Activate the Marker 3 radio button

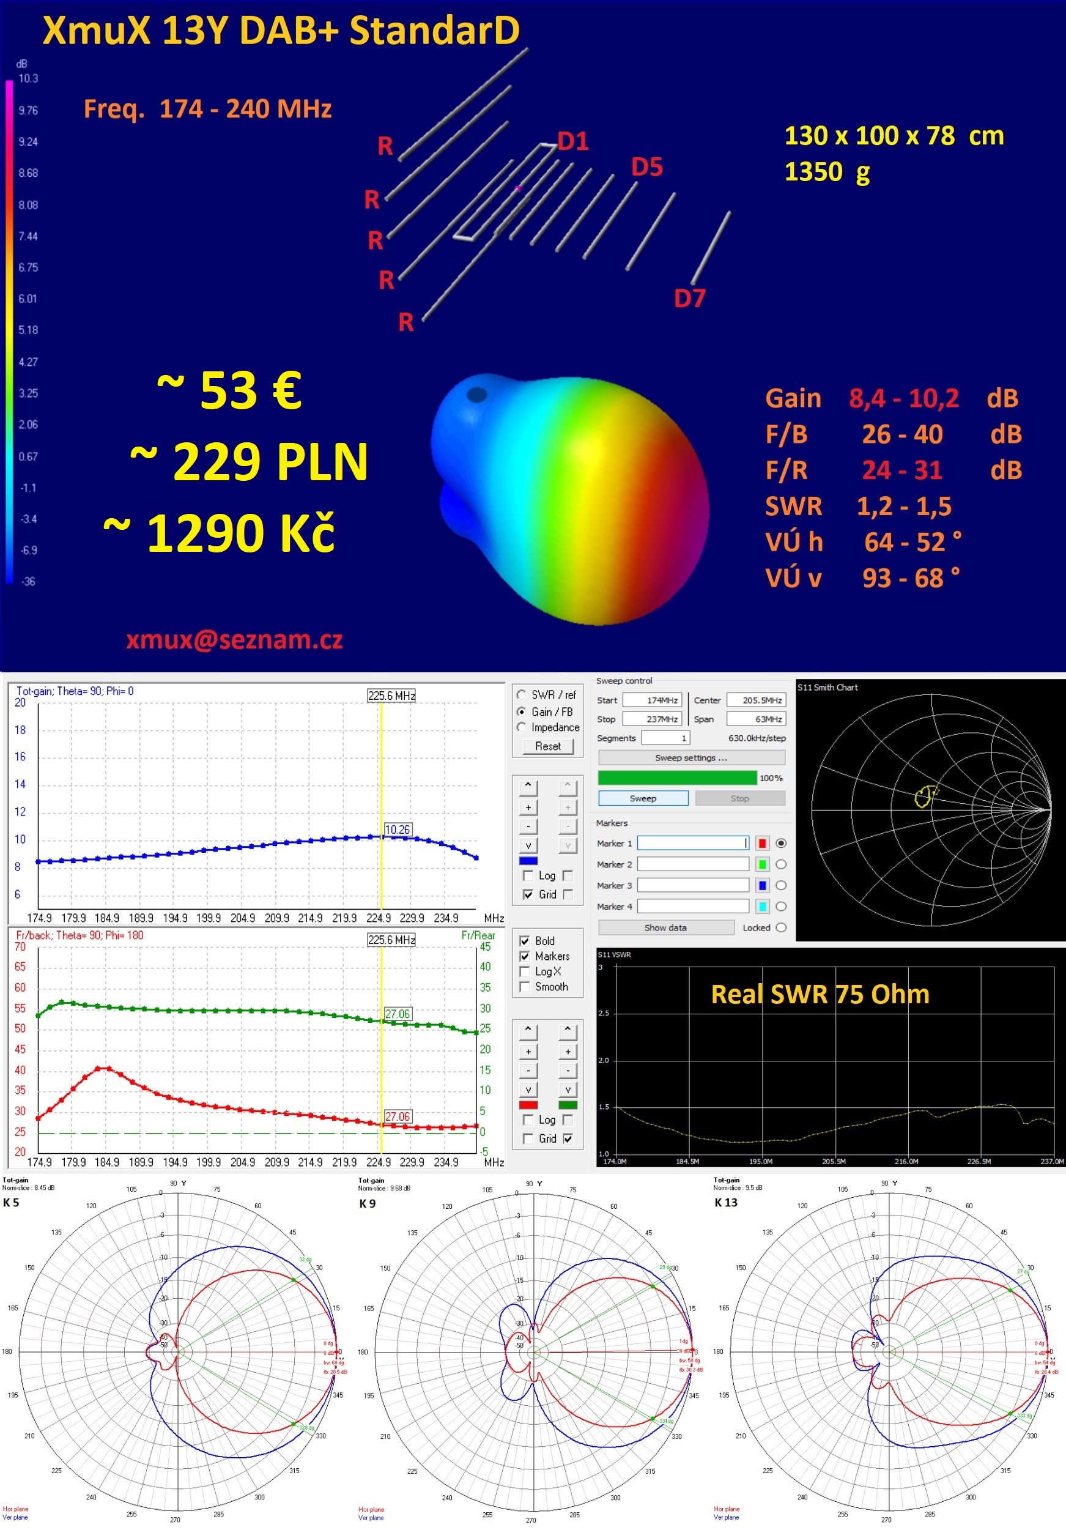pos(781,885)
